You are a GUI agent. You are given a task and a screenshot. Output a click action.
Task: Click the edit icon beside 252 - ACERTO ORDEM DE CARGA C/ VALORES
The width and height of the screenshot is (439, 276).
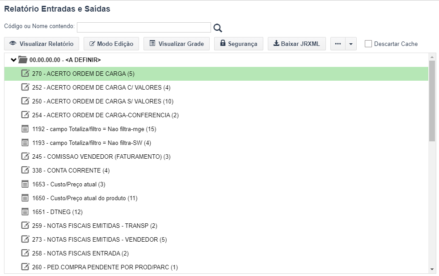point(25,87)
